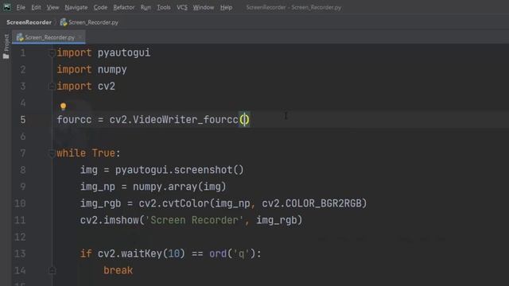Viewport: 509px width, 286px height.
Task: Click 'waitKey' on line 13
Action: (142, 253)
